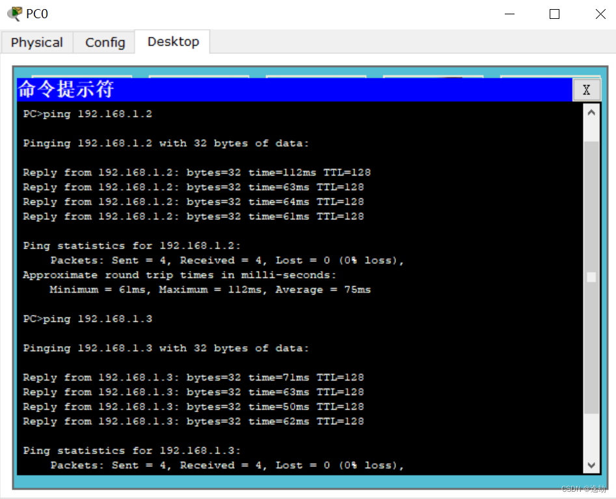616x499 pixels.
Task: Switch to the Physical tab
Action: click(x=37, y=42)
